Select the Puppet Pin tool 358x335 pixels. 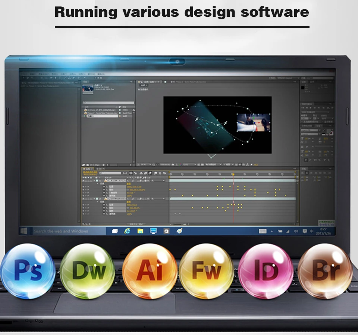(x=85, y=78)
